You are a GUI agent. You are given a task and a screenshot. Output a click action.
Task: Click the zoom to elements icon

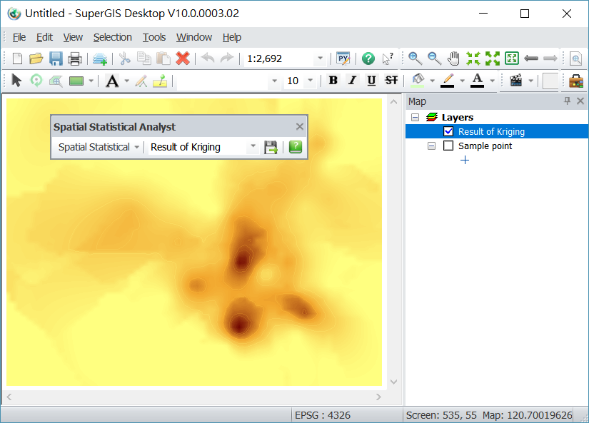coord(56,81)
